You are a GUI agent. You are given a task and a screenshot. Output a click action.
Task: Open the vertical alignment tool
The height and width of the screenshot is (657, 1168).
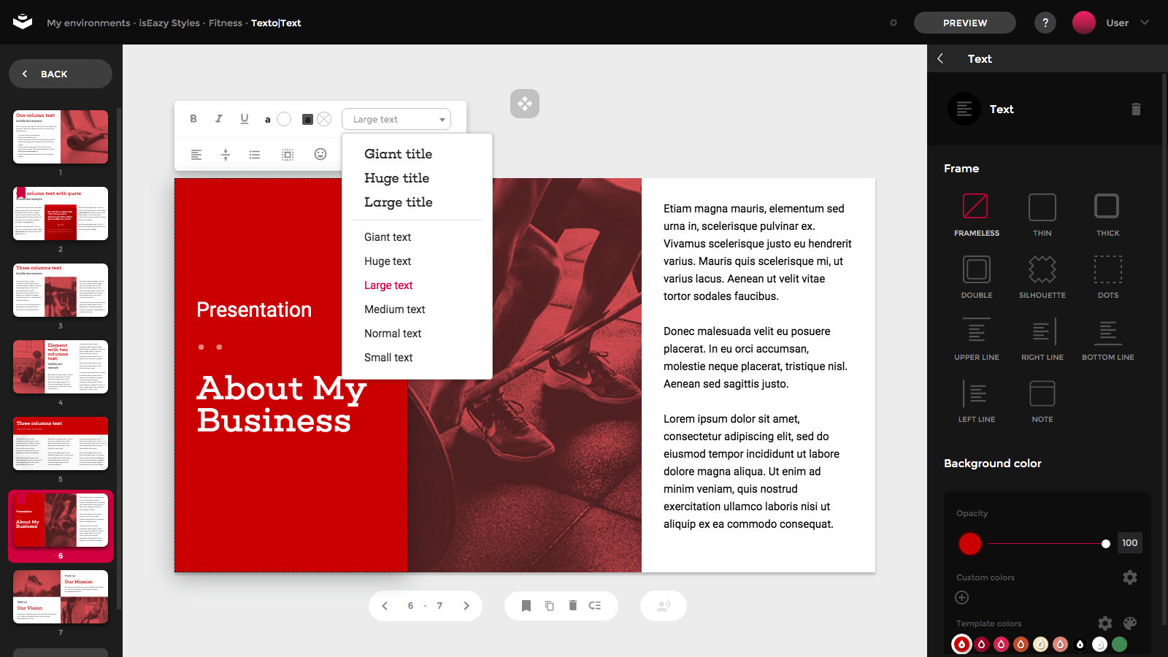226,155
